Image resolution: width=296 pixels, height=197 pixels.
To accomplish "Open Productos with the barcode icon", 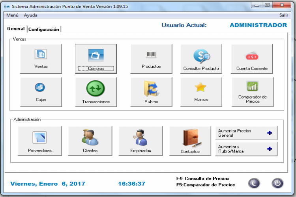I will (151, 55).
